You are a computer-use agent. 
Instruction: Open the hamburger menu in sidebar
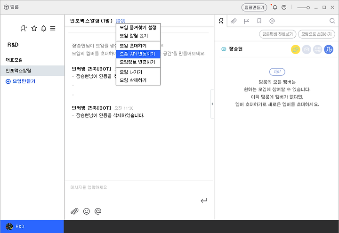pyautogui.click(x=53, y=28)
